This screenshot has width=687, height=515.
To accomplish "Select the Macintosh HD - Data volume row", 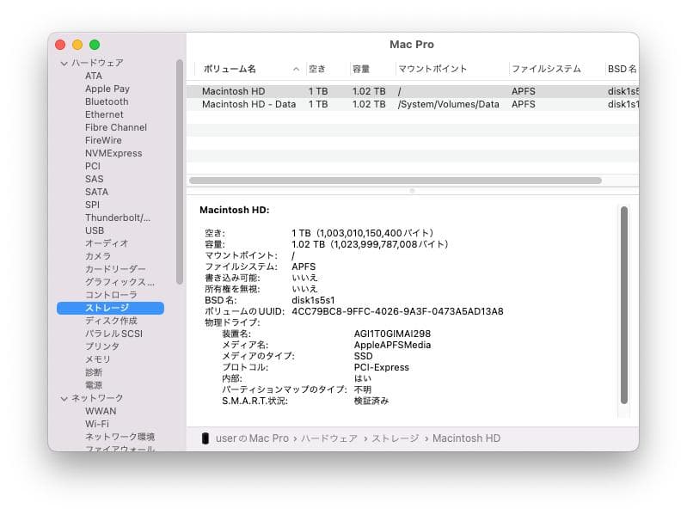I will (413, 104).
